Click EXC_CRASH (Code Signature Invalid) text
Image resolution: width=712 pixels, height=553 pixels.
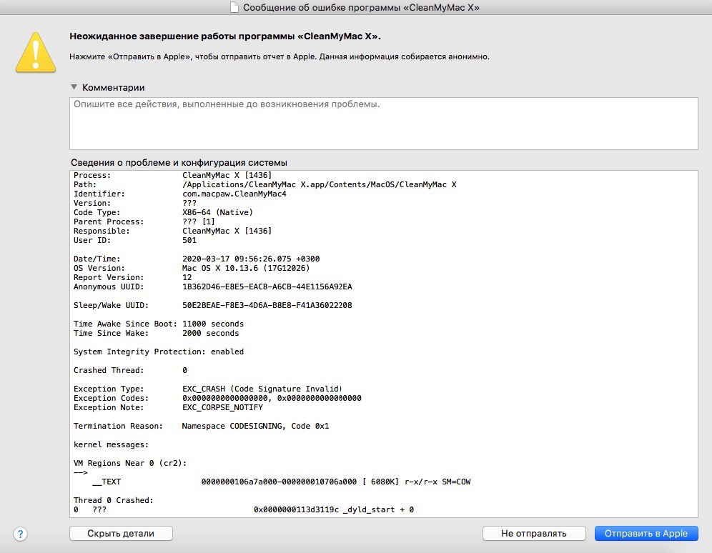click(262, 389)
